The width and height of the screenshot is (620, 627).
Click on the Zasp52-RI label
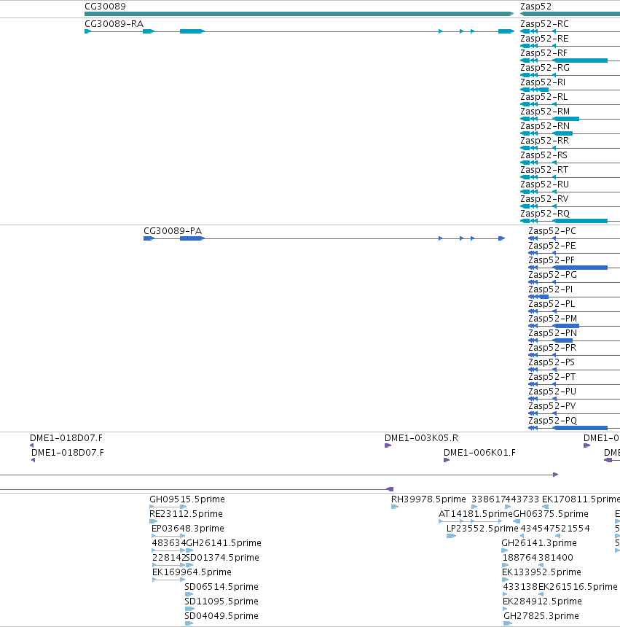pos(543,82)
